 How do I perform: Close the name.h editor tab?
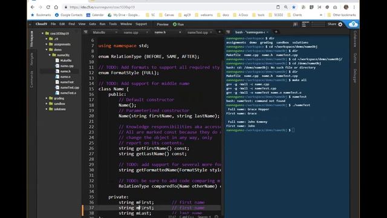coord(180,32)
